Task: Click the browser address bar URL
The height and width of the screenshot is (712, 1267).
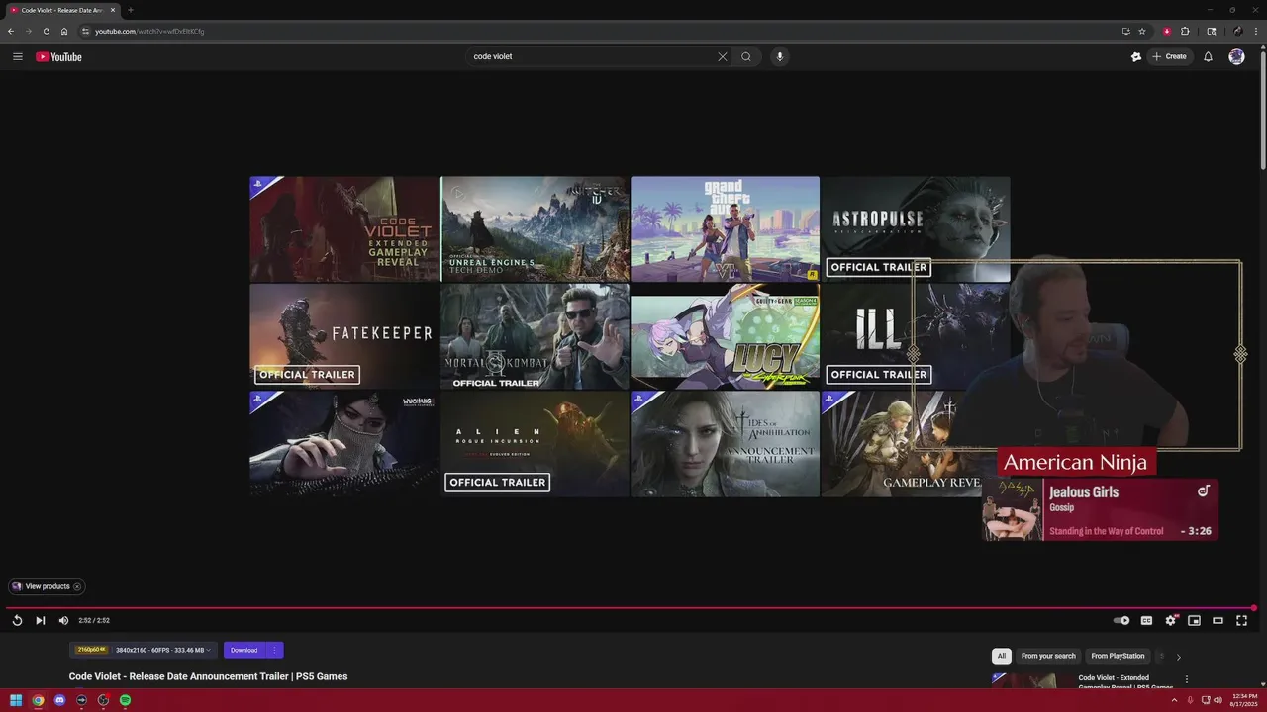Action: [x=149, y=31]
